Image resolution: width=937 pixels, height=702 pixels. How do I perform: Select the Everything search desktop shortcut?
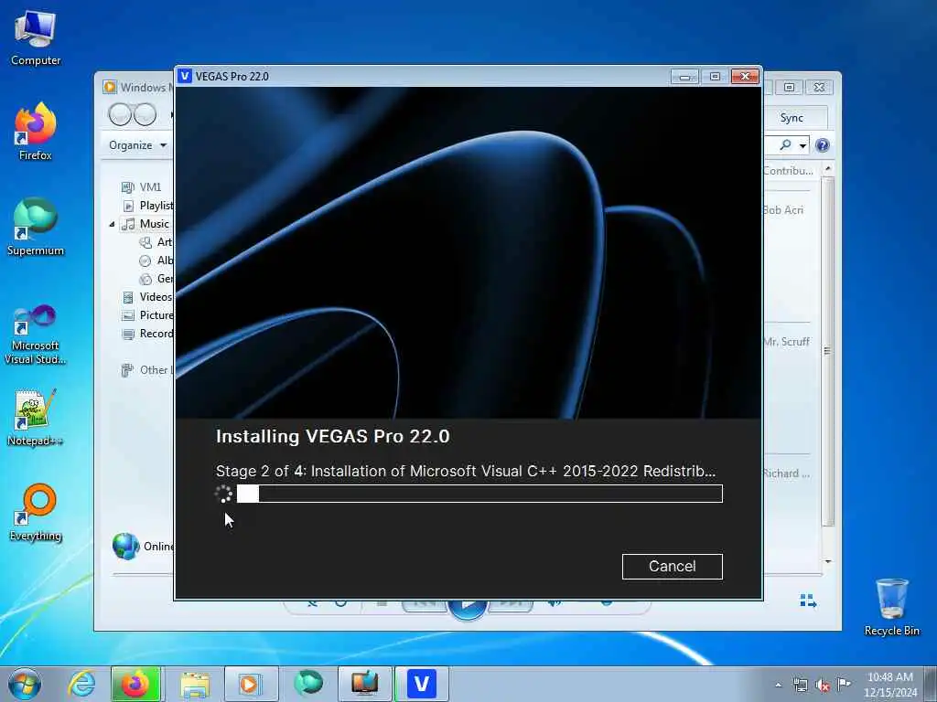coord(36,512)
